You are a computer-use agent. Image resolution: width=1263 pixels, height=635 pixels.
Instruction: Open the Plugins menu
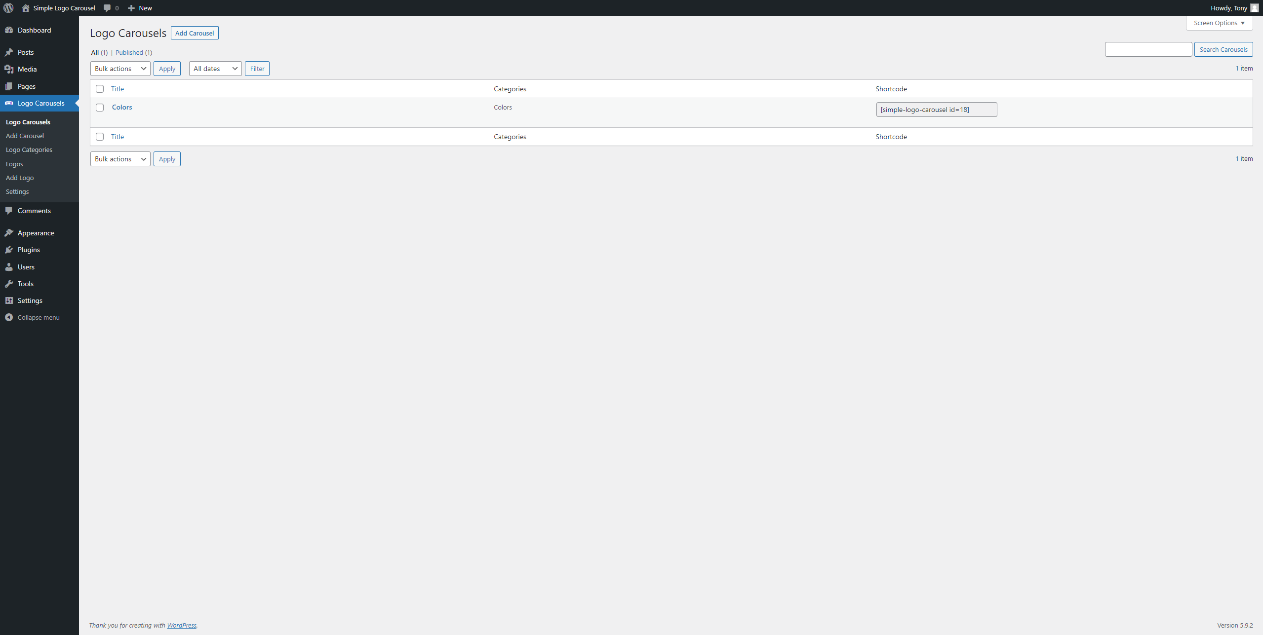[39, 250]
